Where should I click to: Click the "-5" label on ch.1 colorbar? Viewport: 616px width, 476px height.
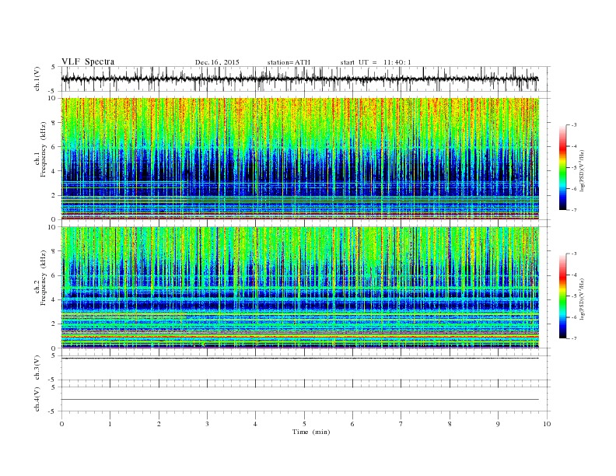pyautogui.click(x=574, y=168)
